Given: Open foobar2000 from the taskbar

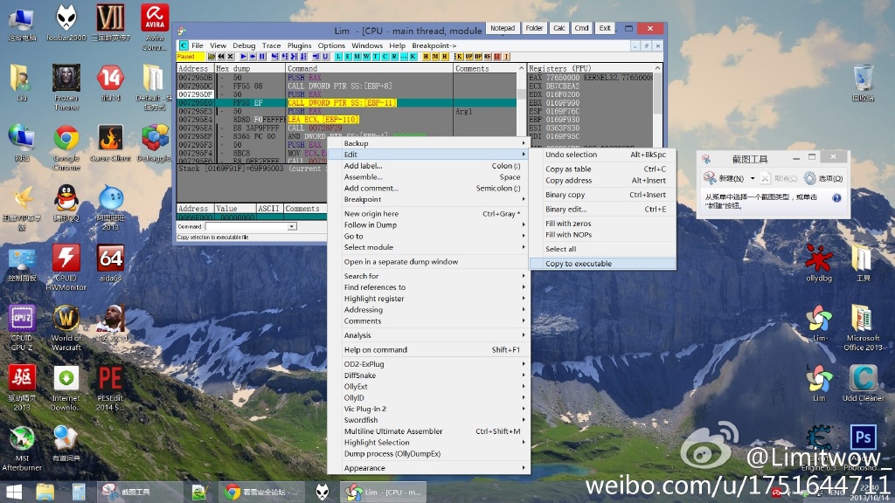Looking at the screenshot, I should [x=323, y=492].
